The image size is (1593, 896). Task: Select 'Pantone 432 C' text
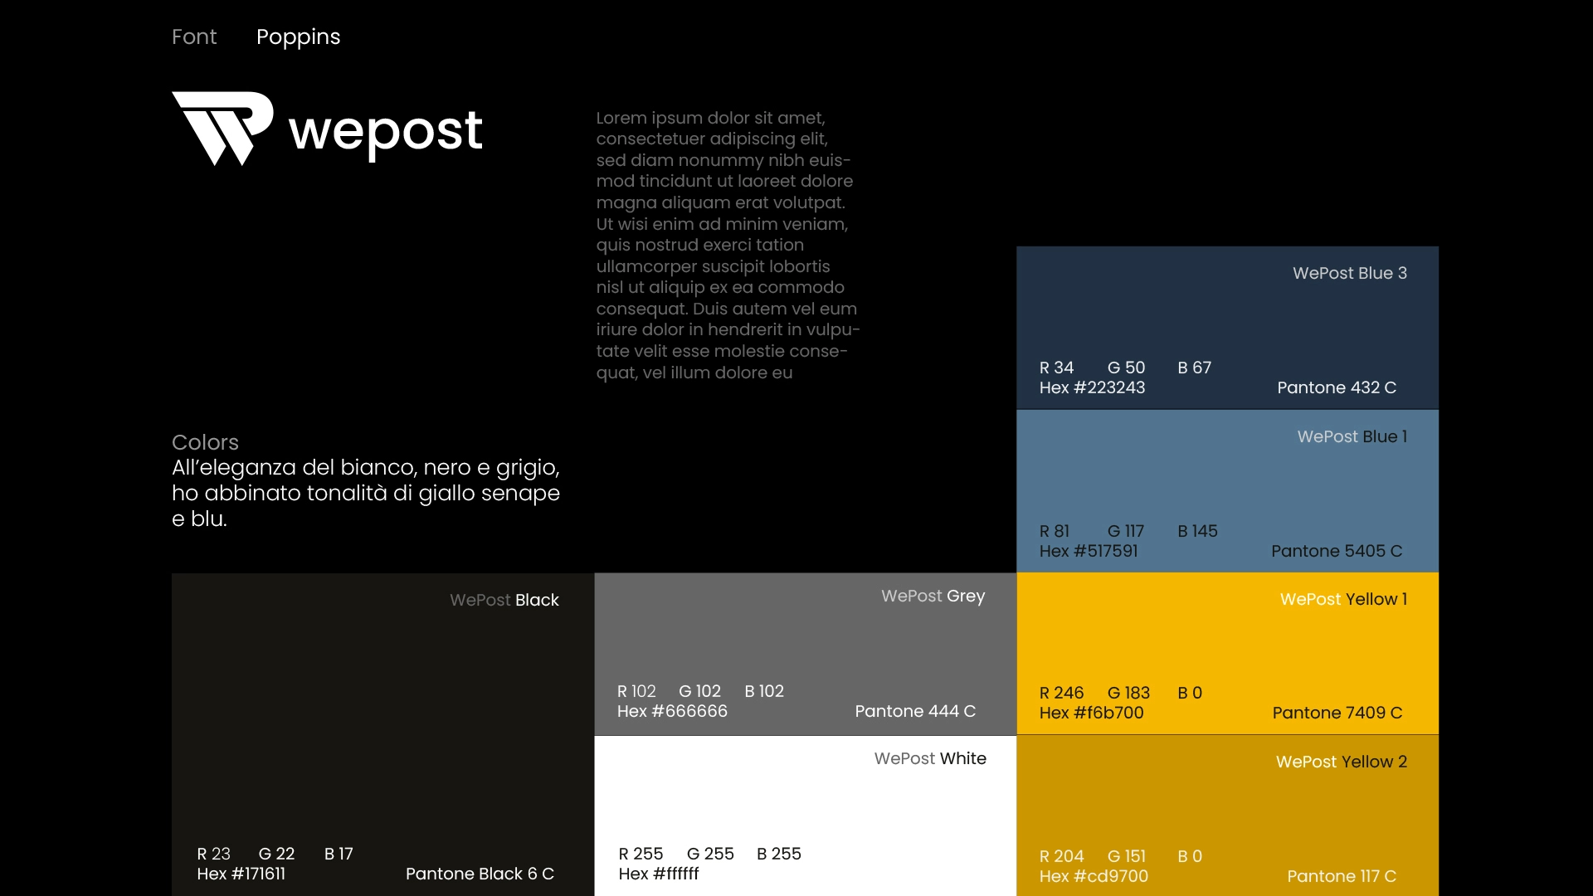point(1337,387)
